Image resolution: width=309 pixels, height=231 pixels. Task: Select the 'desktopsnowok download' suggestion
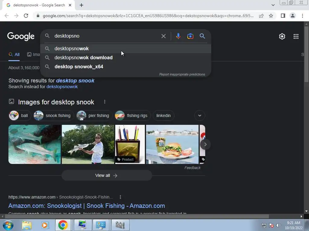click(126, 57)
